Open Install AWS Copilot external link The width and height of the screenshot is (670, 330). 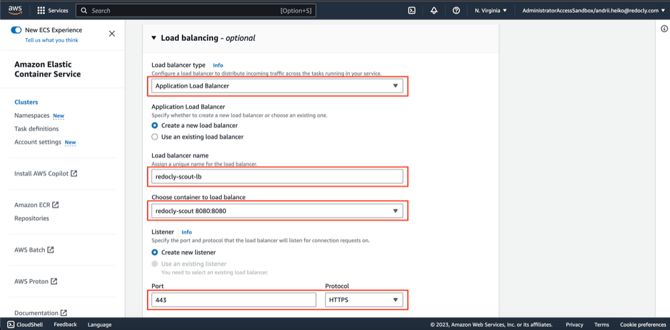tap(46, 174)
